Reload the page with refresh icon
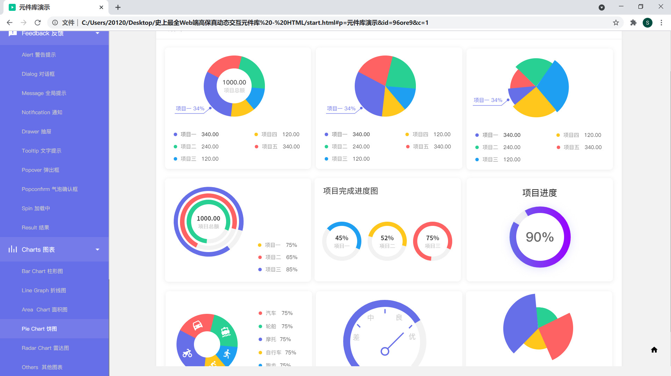The width and height of the screenshot is (671, 376). pyautogui.click(x=38, y=23)
